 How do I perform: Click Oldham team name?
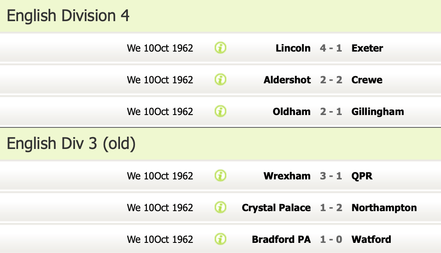point(292,112)
